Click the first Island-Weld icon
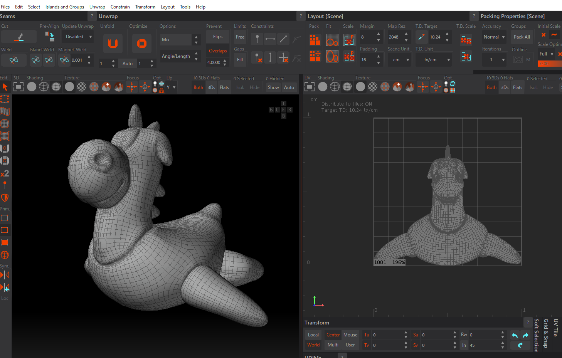This screenshot has height=358, width=562. coord(36,60)
